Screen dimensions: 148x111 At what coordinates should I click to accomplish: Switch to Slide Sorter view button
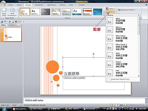pyautogui.click(x=115, y=105)
